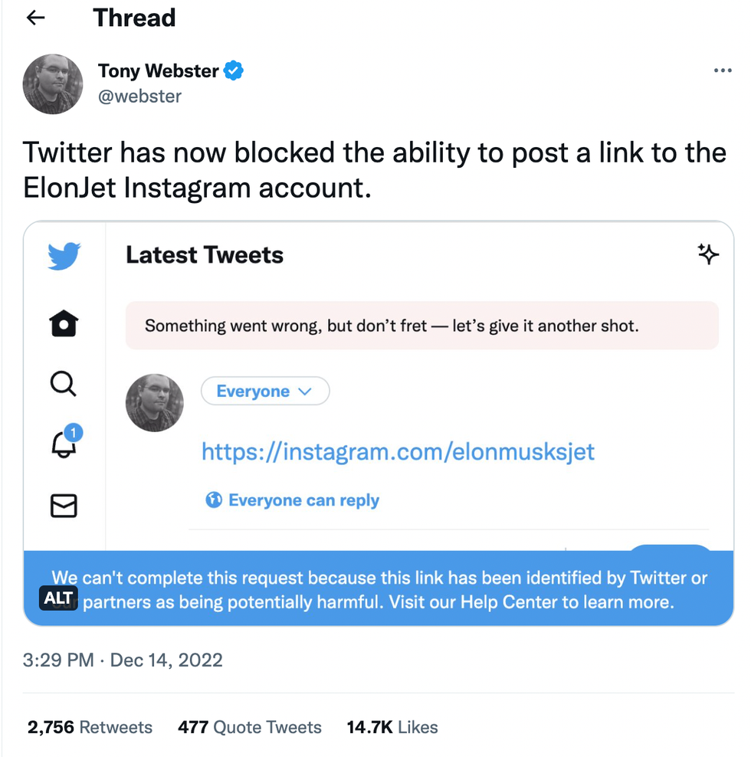View the 14.7K Likes list
Screen dimensions: 751x757
coord(392,727)
